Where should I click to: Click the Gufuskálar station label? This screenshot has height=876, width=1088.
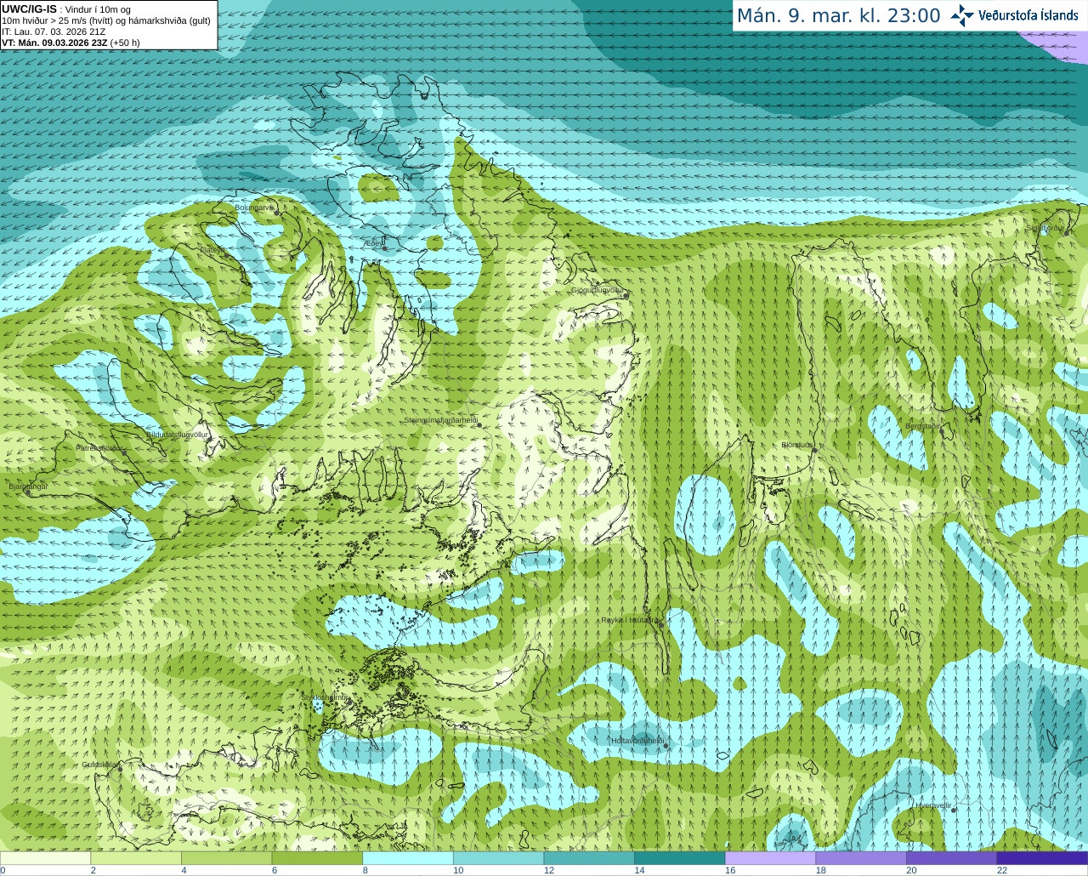click(x=99, y=765)
